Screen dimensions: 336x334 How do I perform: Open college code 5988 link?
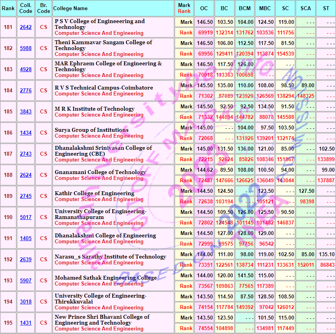(x=26, y=48)
